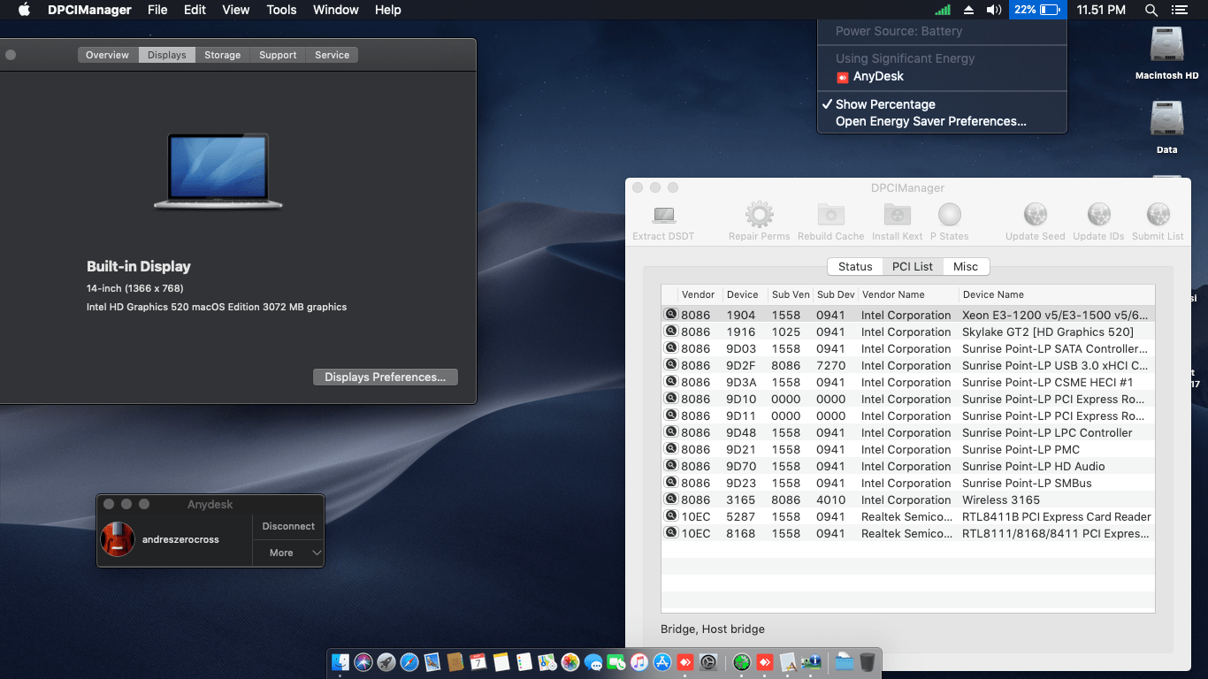Open Finder from the dock
The width and height of the screenshot is (1208, 679).
(x=340, y=661)
